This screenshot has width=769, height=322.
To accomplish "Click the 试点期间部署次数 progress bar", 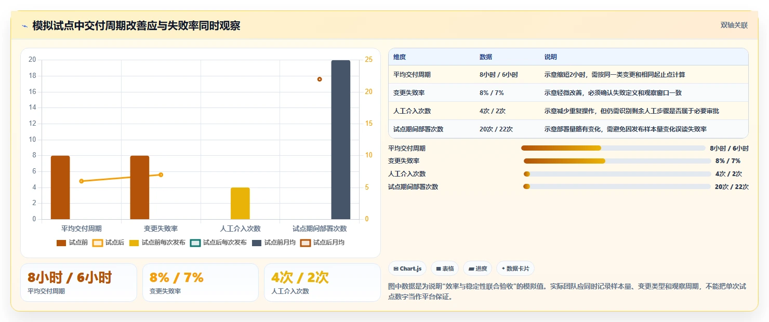I will (x=617, y=186).
